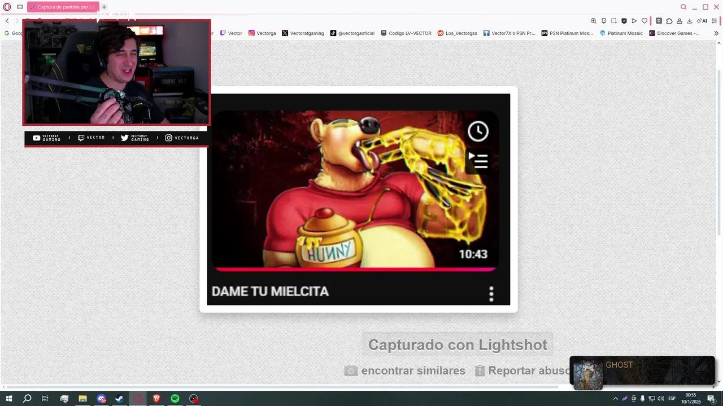Click the search tabs magnifier icon
Viewport: 723px width, 406px height.
(683, 7)
